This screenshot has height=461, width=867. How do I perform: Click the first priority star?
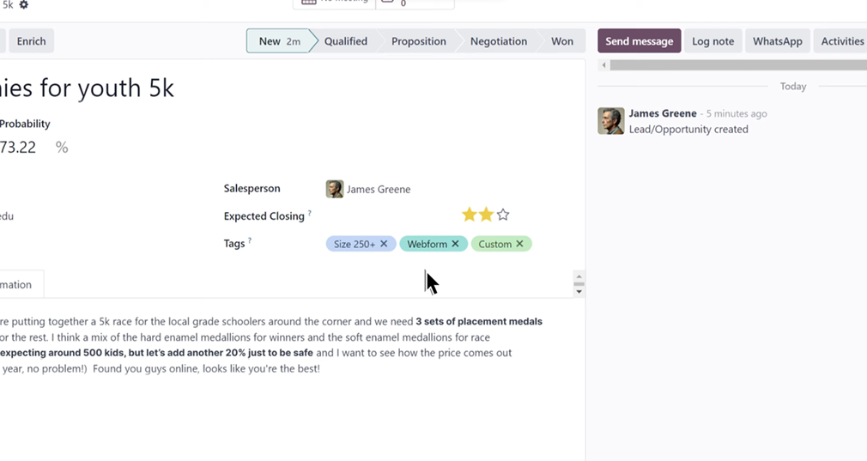pyautogui.click(x=469, y=215)
